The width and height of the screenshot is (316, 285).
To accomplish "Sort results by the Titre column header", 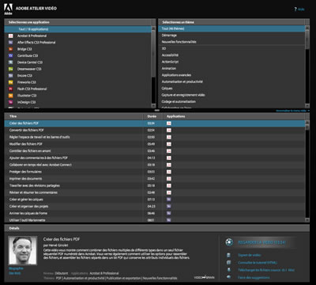I will tap(73, 116).
